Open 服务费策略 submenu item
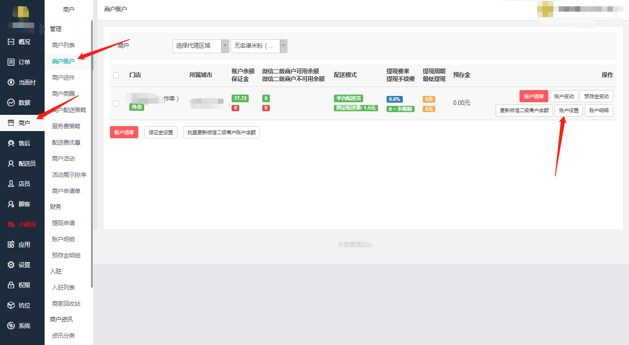The image size is (629, 345). pyautogui.click(x=66, y=126)
